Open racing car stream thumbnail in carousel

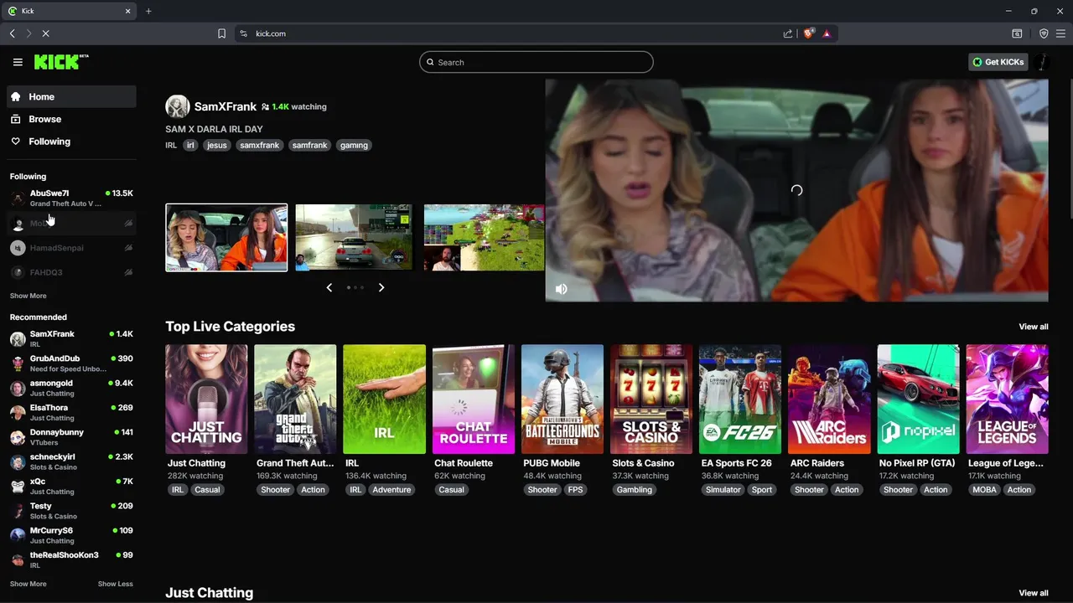click(x=354, y=238)
